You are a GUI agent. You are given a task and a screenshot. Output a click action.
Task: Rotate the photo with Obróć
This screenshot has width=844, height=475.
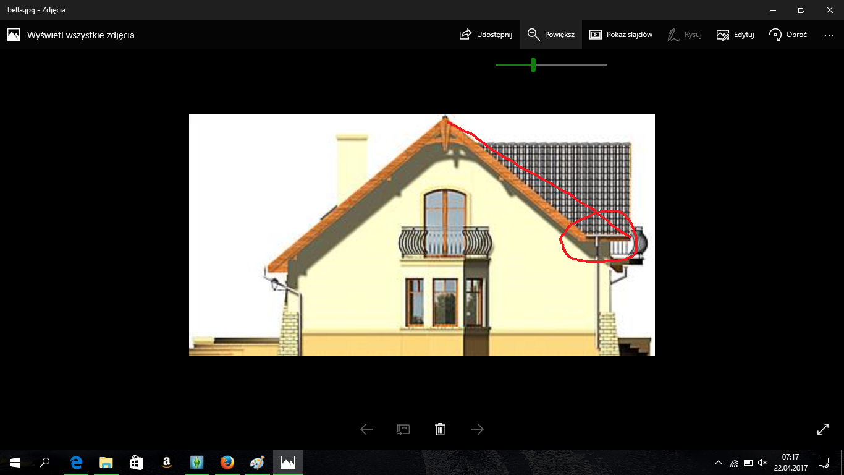click(788, 35)
